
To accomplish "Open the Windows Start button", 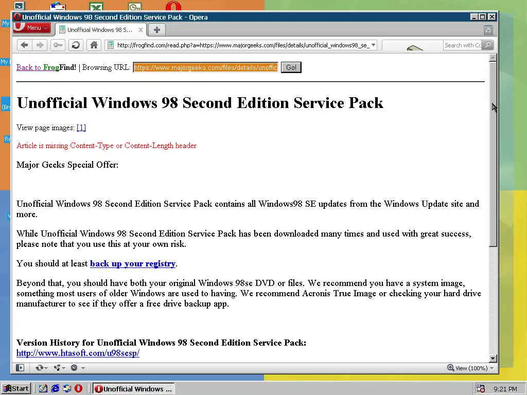I will 16,389.
